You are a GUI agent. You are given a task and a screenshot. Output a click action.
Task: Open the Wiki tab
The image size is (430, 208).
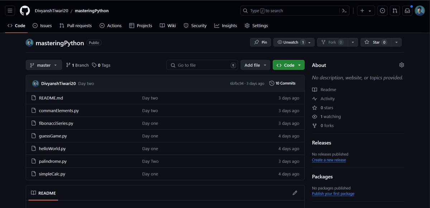coord(168,26)
